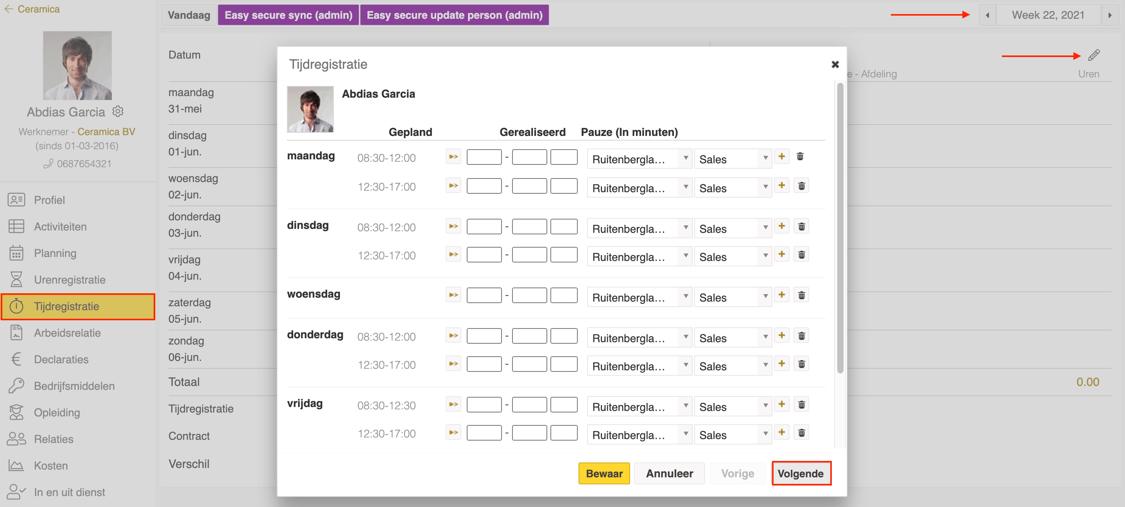Expand Sales department dropdown for donderdag 12:30-17:00
The width and height of the screenshot is (1125, 507).
coord(733,366)
